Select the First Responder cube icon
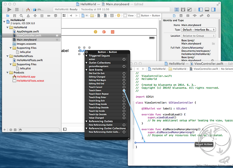Screen dimensions: 233x168 pyautogui.click(x=104, y=32)
